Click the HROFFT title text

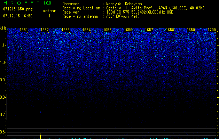pyautogui.click(x=21, y=3)
